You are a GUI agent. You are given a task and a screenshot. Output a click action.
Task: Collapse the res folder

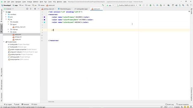point(6,19)
